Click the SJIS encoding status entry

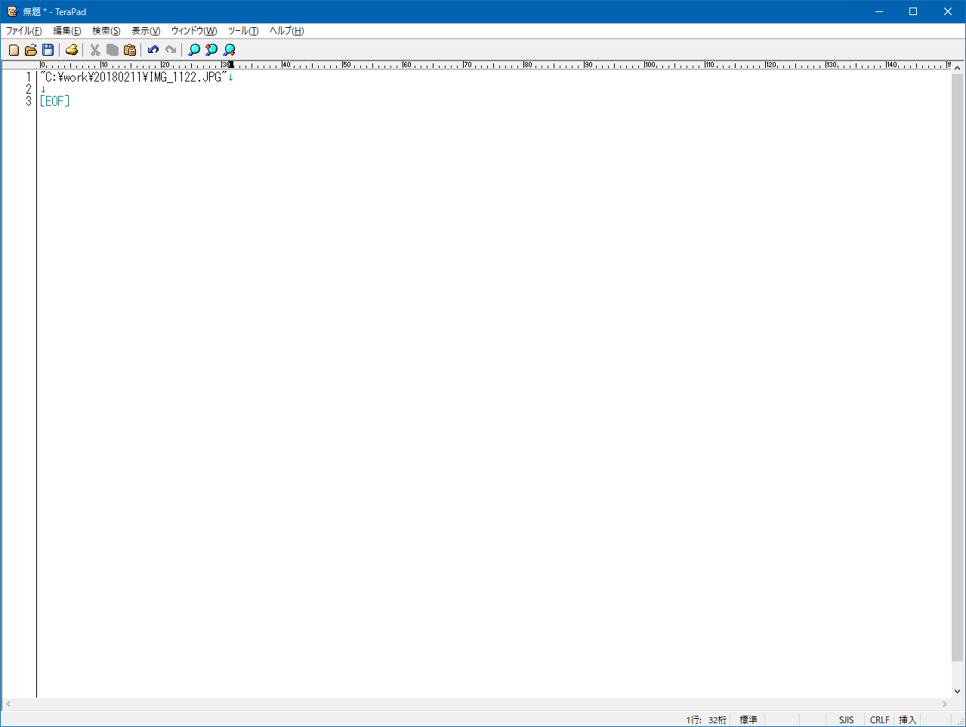point(847,720)
